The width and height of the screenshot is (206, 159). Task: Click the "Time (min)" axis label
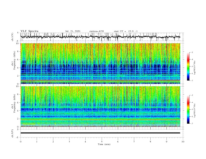(104, 144)
